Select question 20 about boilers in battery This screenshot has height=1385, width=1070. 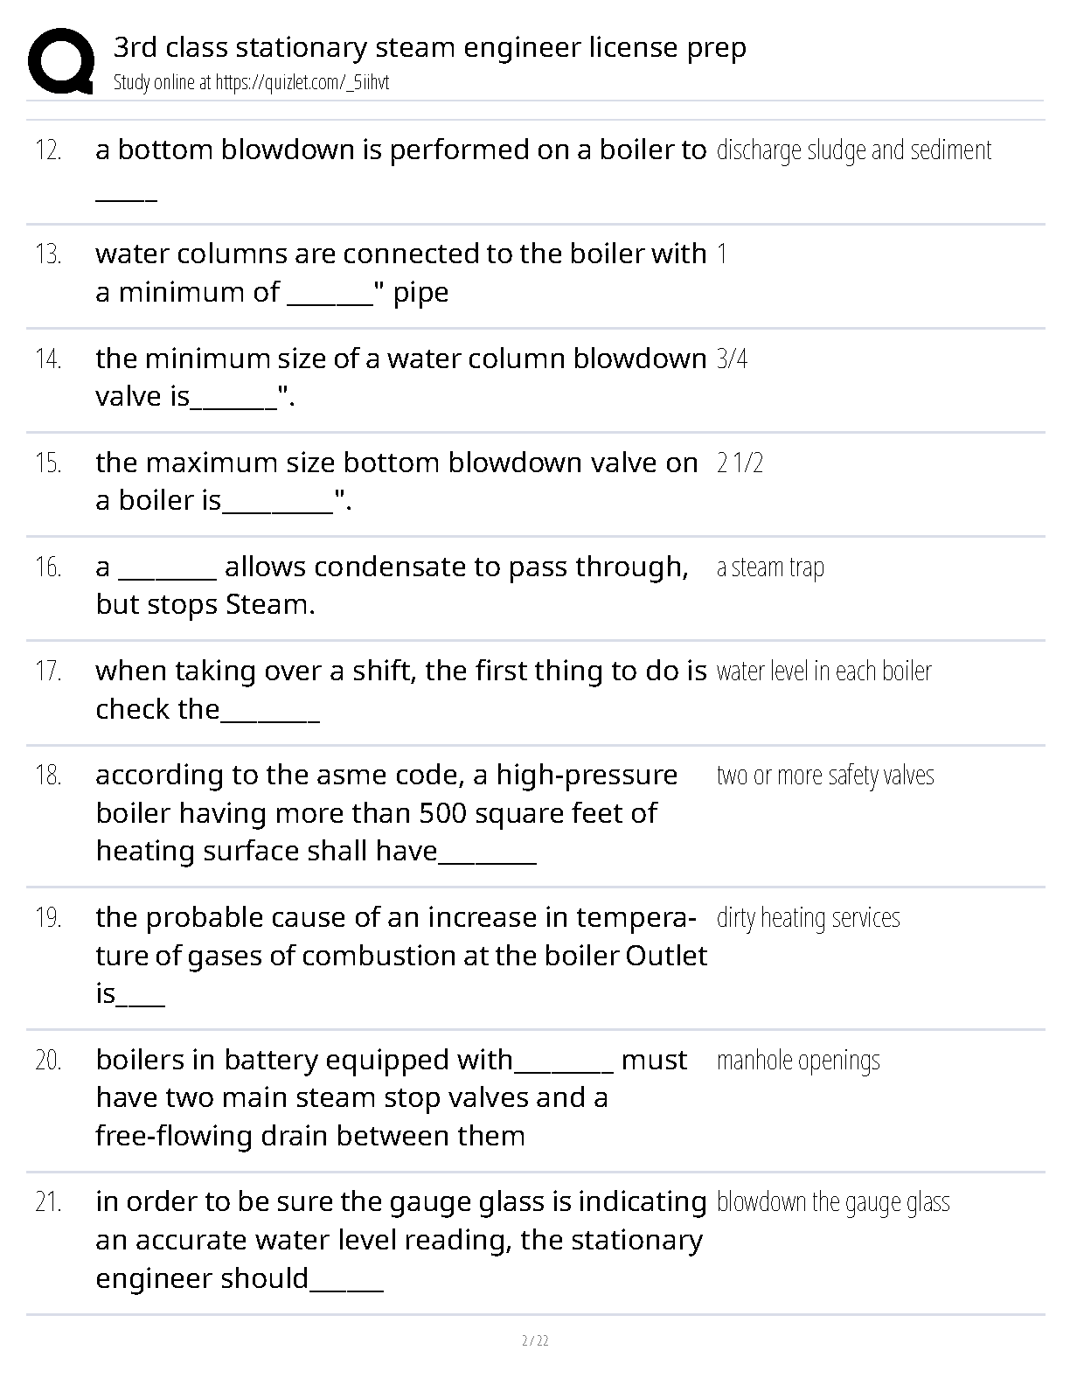[x=391, y=1097]
